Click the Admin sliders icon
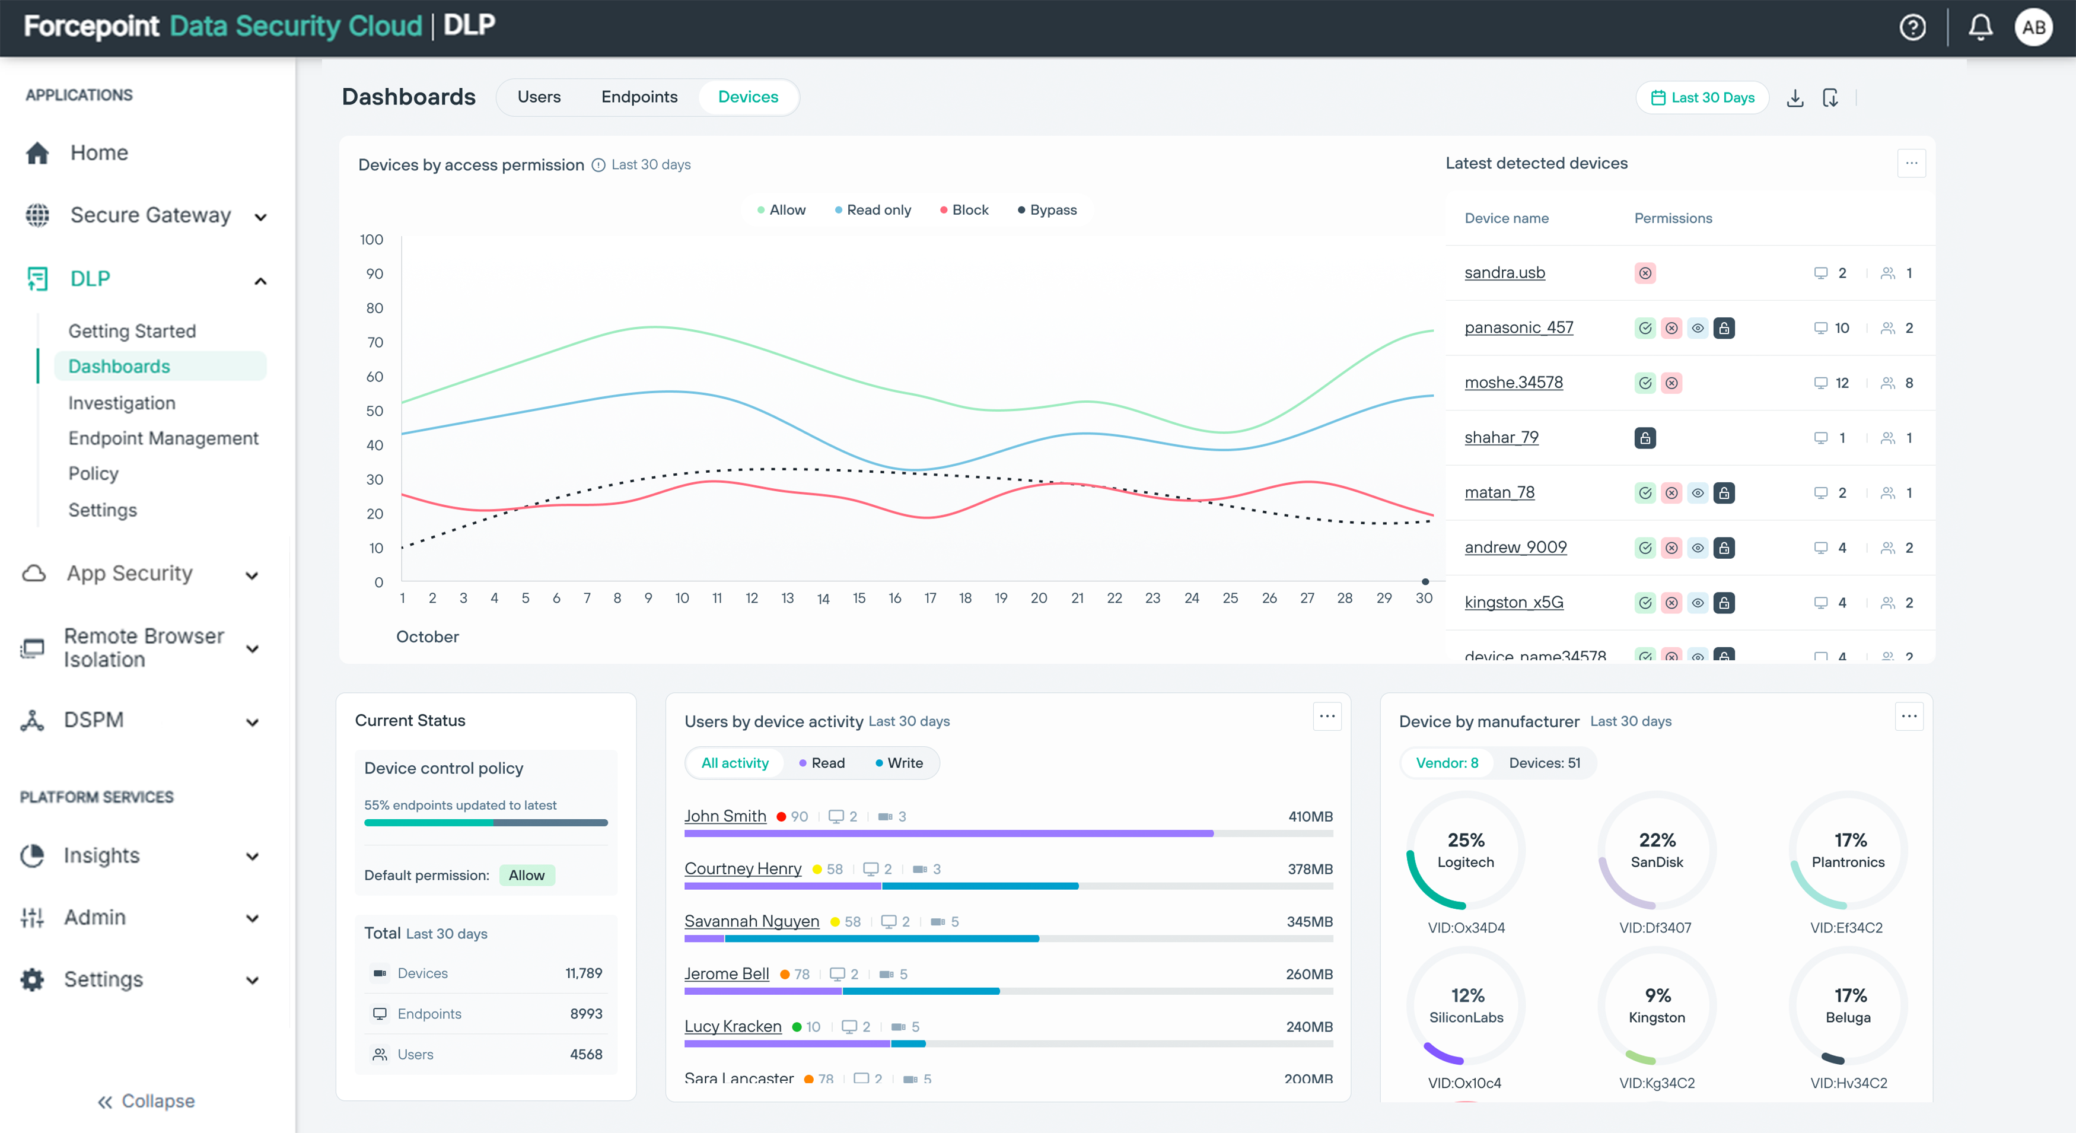The image size is (2076, 1133). click(32, 918)
